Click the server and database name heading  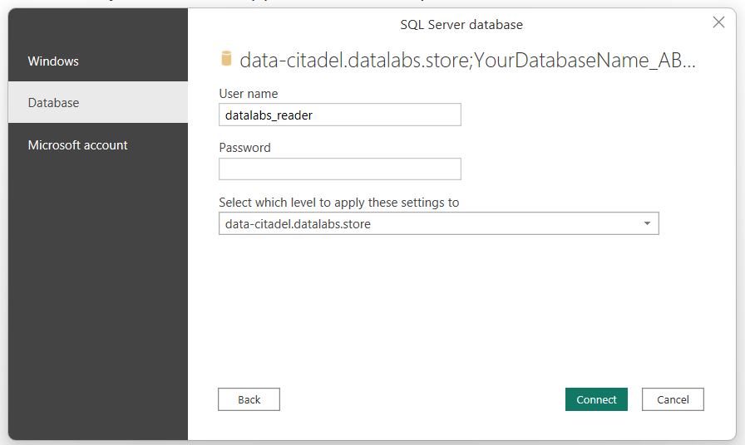(467, 61)
